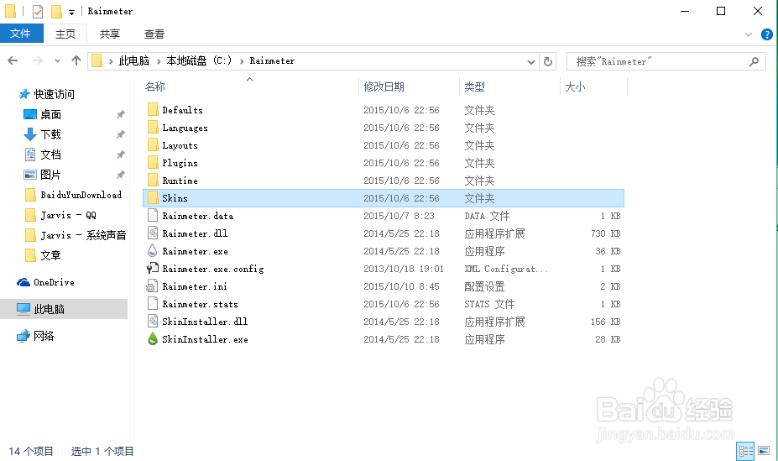Click the SkinInstaller.dll file icon
778x461 pixels.
coord(153,321)
